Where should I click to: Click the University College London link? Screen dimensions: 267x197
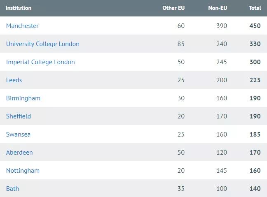point(42,44)
